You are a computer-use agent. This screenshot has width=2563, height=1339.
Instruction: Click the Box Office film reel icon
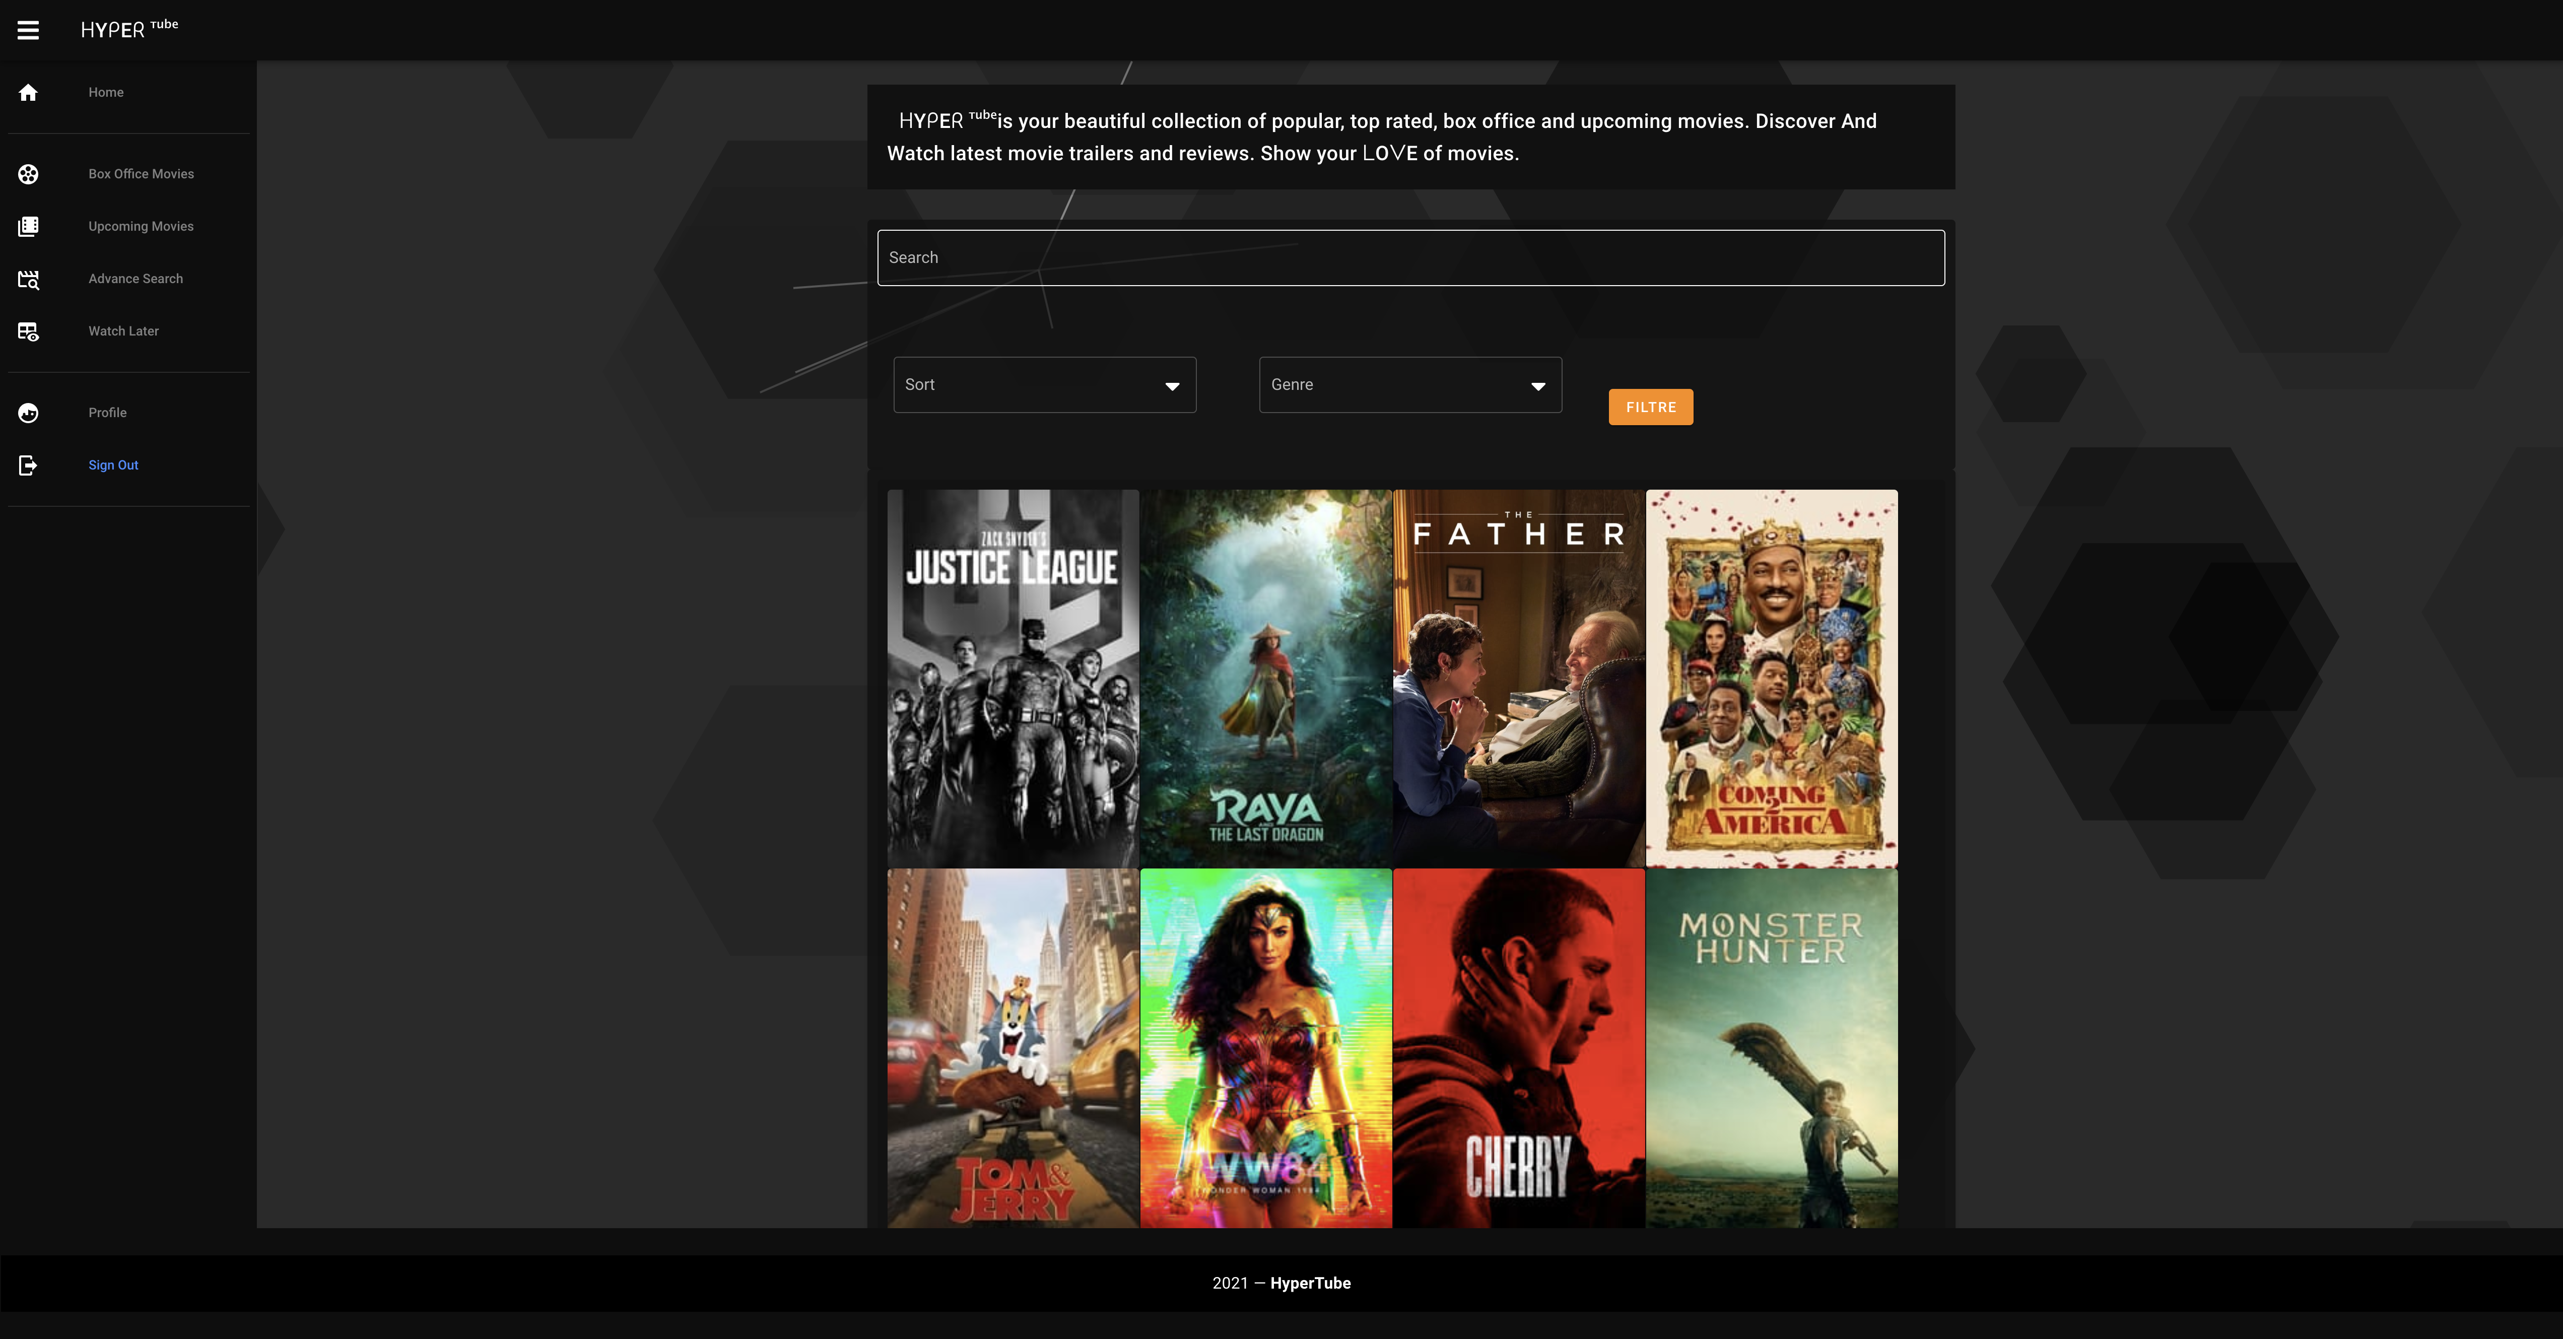tap(28, 174)
